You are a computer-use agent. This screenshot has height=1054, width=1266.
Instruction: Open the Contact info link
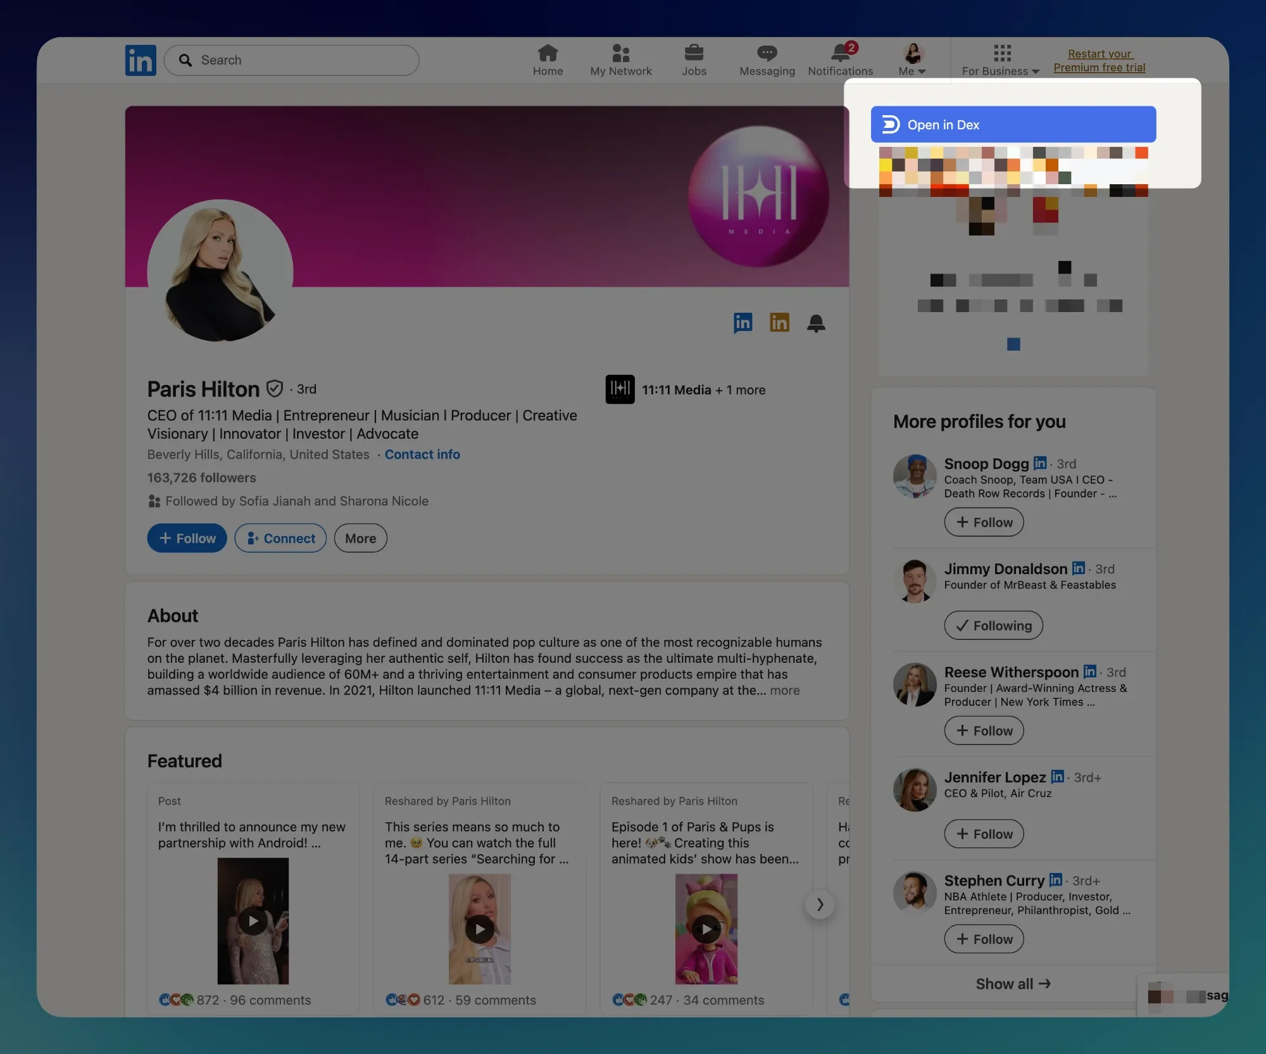422,455
